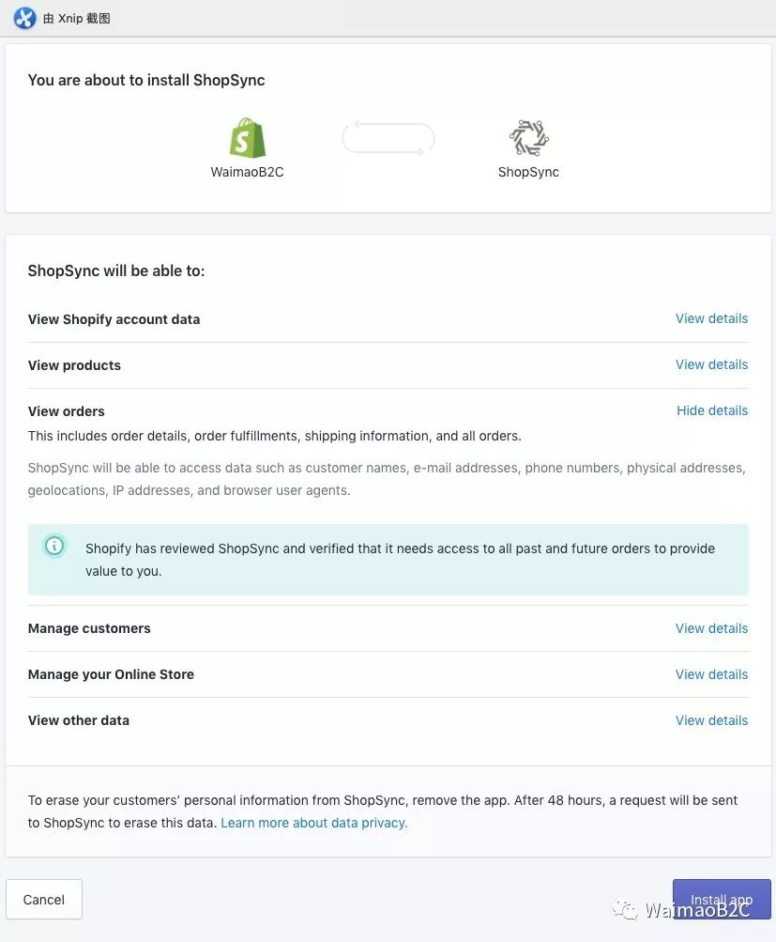Click the Manage customers permission heading
The image size is (776, 942).
click(x=89, y=628)
